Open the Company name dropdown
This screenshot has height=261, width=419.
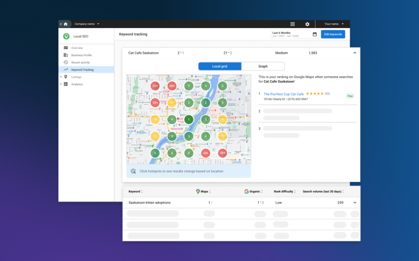tap(87, 24)
